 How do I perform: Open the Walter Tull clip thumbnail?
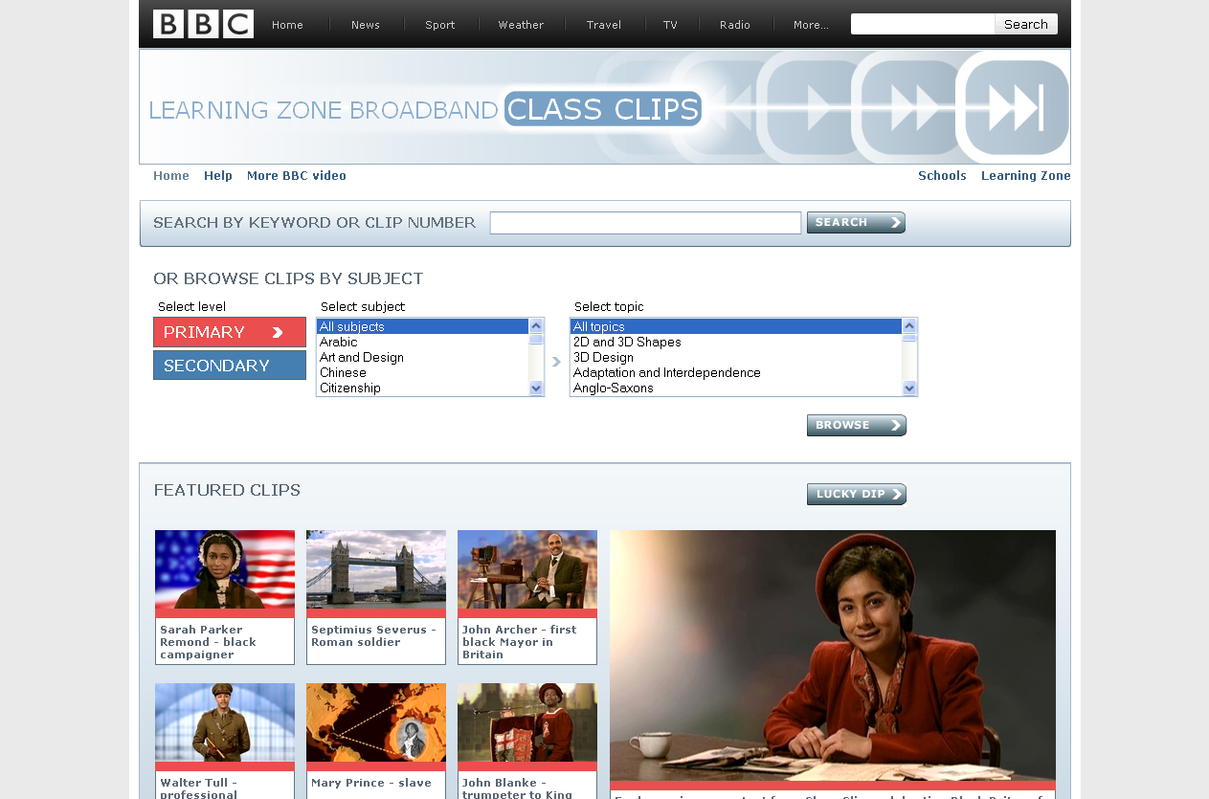[x=225, y=722]
